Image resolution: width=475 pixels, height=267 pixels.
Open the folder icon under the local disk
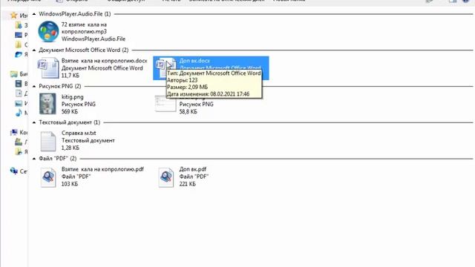point(19,151)
